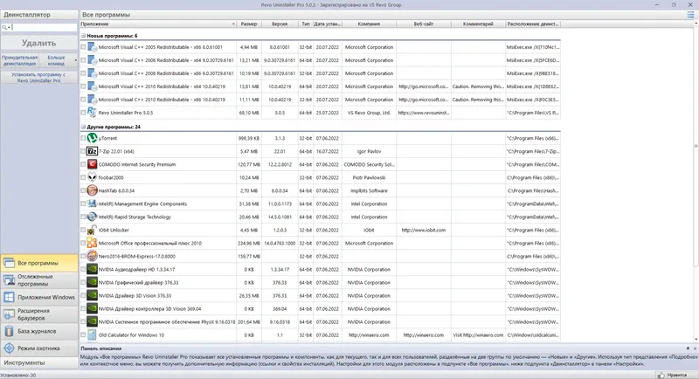This screenshot has width=699, height=379.
Task: Click the thumbs-up Нравится icon
Action: click(x=661, y=375)
